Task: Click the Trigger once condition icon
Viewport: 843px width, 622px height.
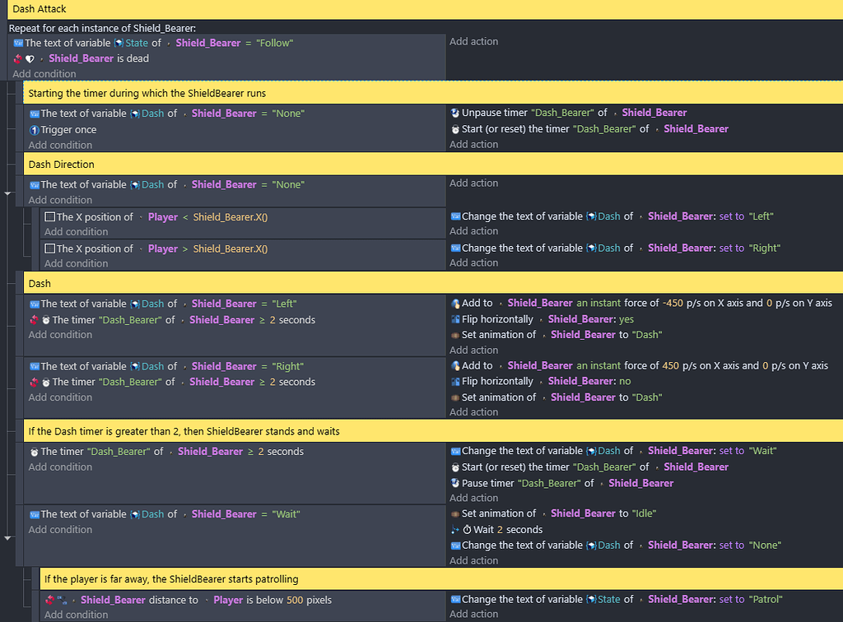Action: (x=34, y=130)
